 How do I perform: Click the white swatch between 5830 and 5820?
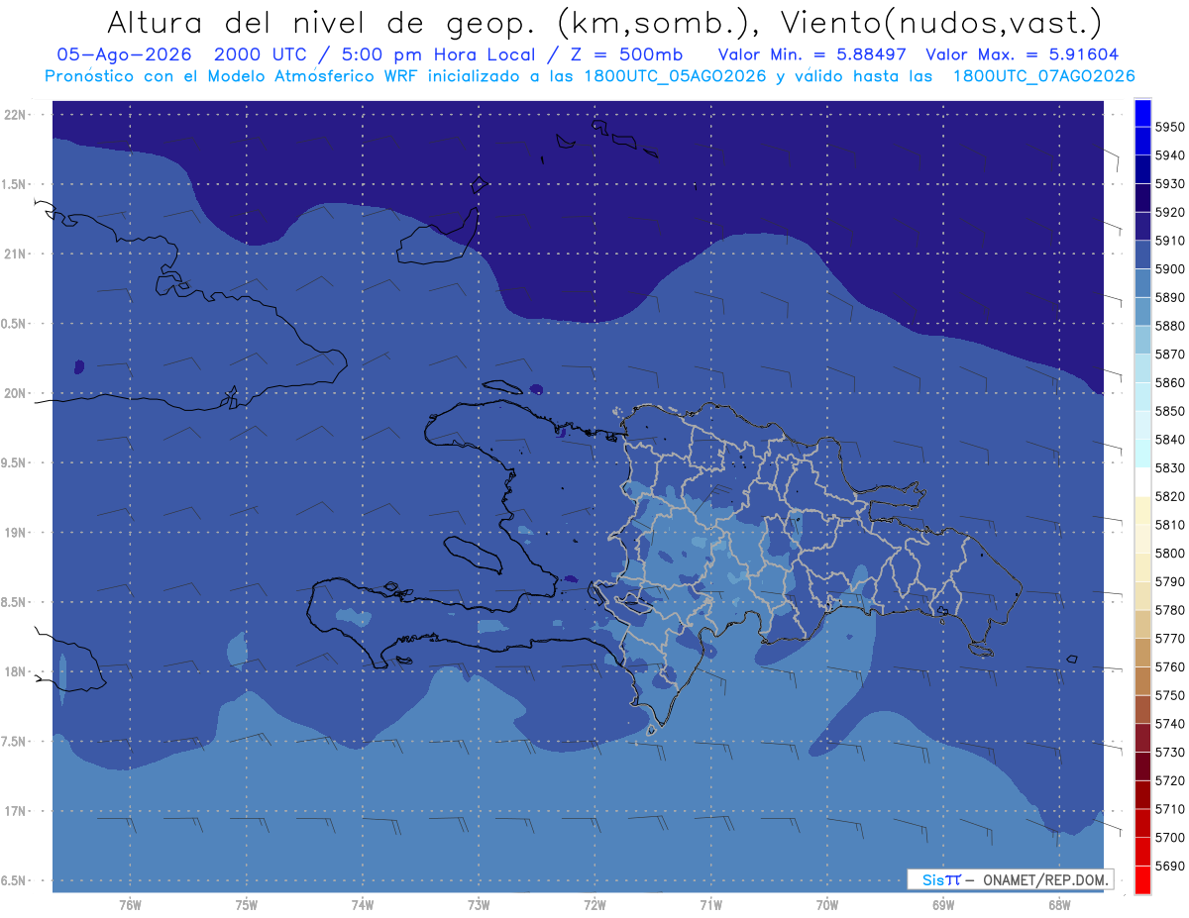[1142, 482]
